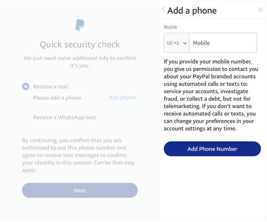Open the US +1 country code dropdown

pos(176,43)
